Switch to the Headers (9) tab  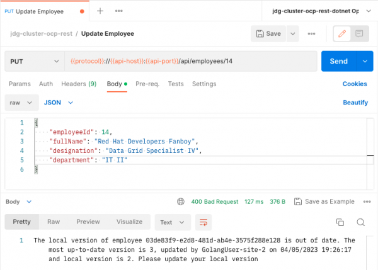point(78,84)
